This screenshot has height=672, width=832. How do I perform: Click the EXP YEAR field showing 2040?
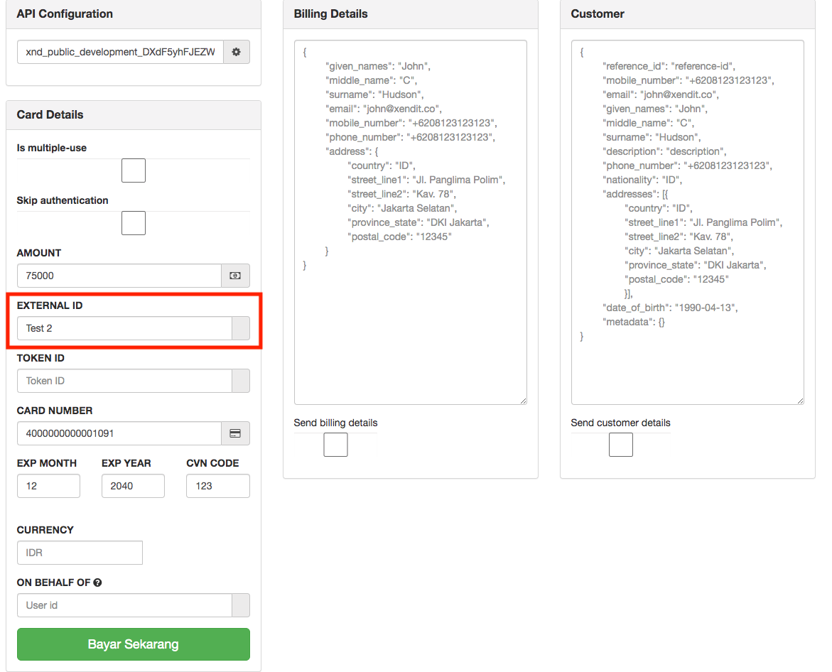pyautogui.click(x=133, y=486)
